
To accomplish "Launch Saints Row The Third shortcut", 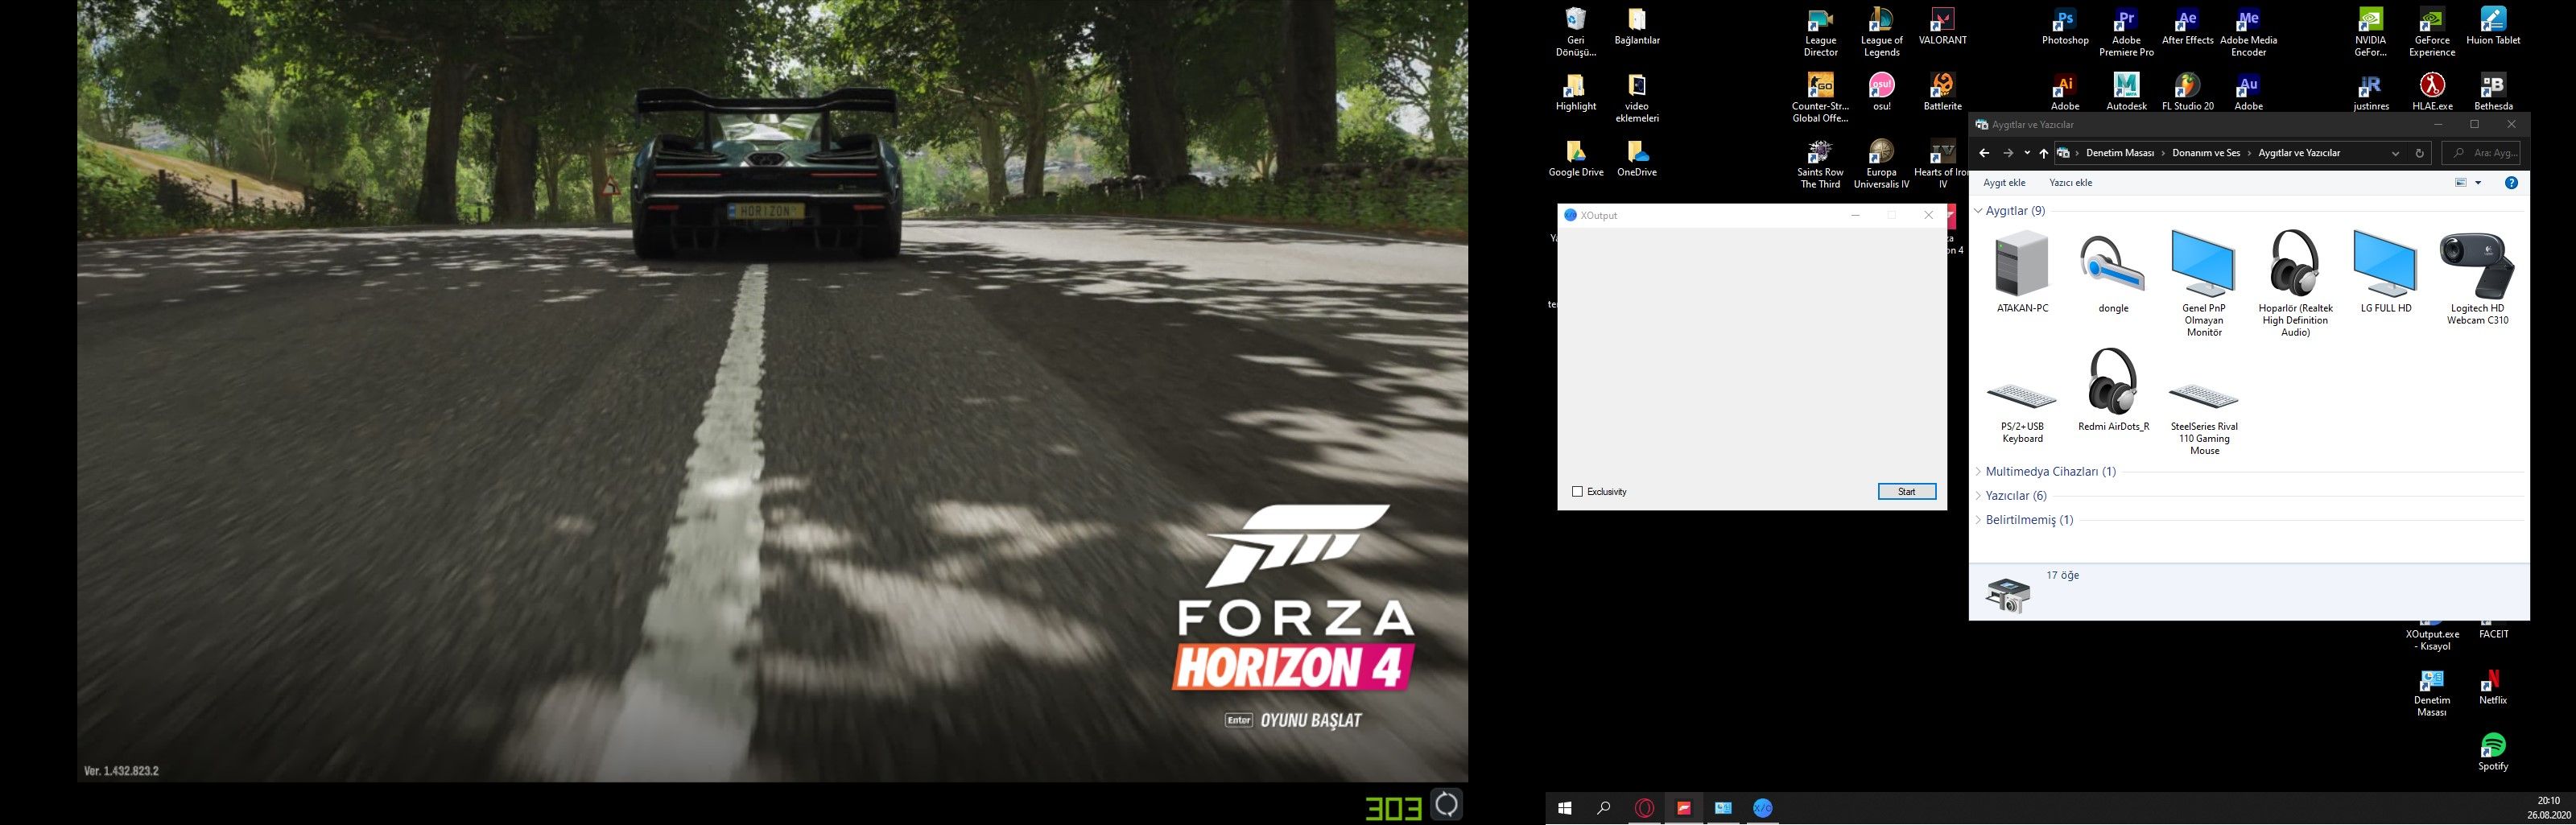I will pyautogui.click(x=1820, y=164).
